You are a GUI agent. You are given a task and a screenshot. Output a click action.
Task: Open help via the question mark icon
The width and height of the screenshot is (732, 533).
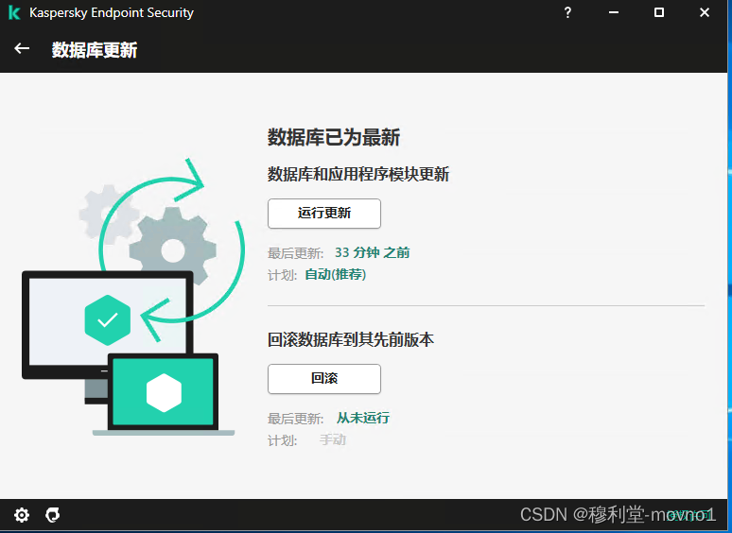pos(567,12)
